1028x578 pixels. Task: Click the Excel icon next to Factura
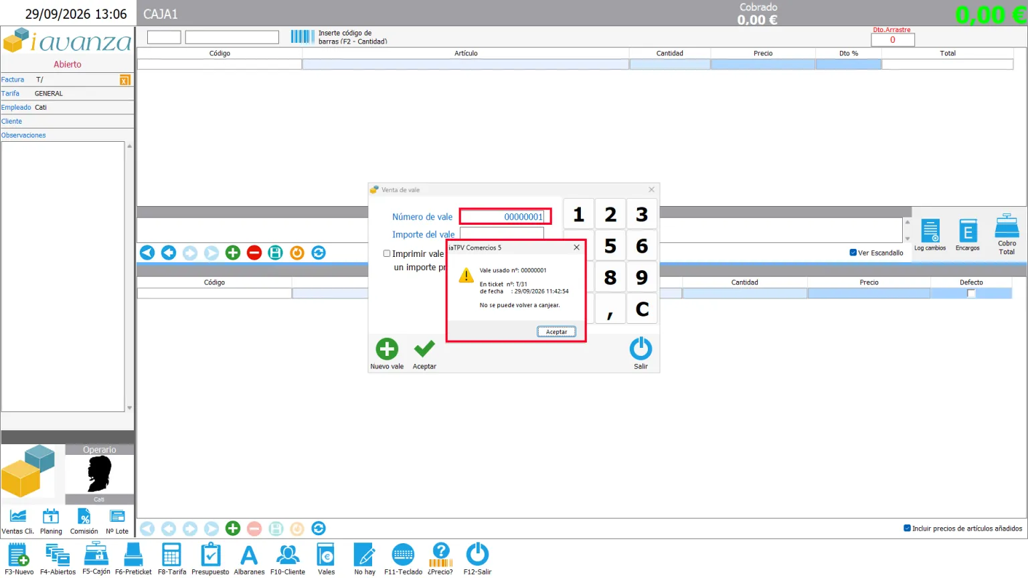coord(125,80)
